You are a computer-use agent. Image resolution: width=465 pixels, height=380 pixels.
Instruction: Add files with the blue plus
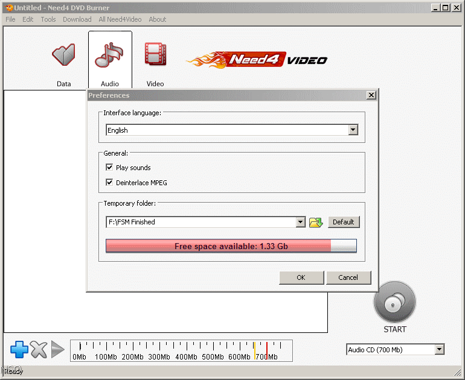pos(19,349)
